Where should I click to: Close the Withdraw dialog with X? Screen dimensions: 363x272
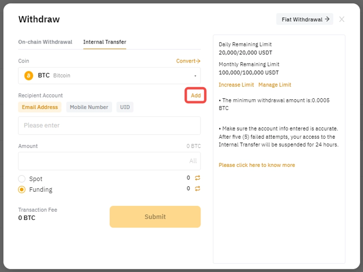pyautogui.click(x=342, y=19)
